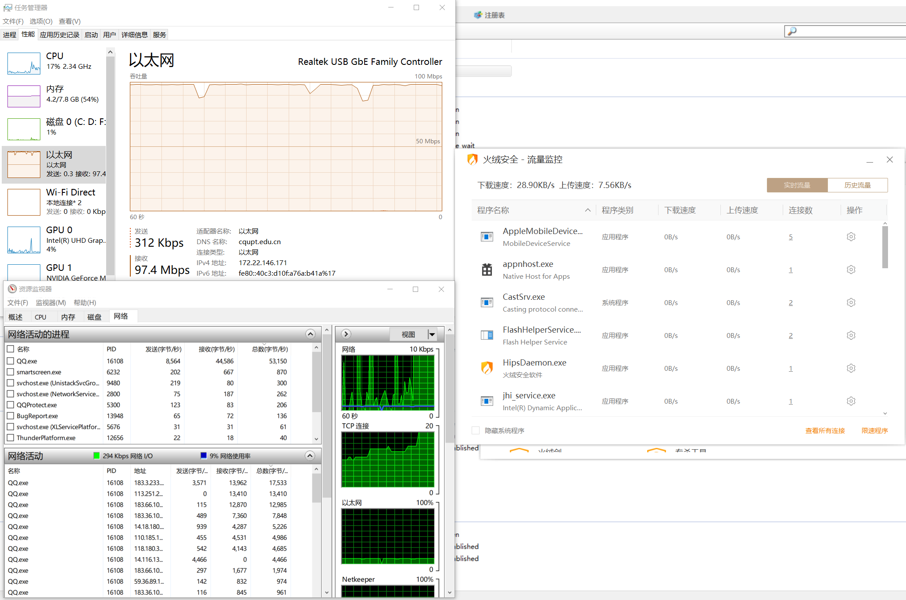
Task: Open settings gear for AppleMobileDevice row
Action: 851,237
